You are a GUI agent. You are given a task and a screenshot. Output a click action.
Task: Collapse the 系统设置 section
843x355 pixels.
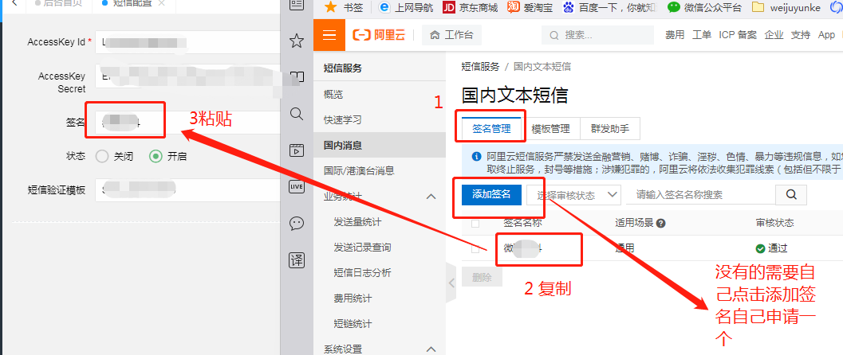pos(431,349)
